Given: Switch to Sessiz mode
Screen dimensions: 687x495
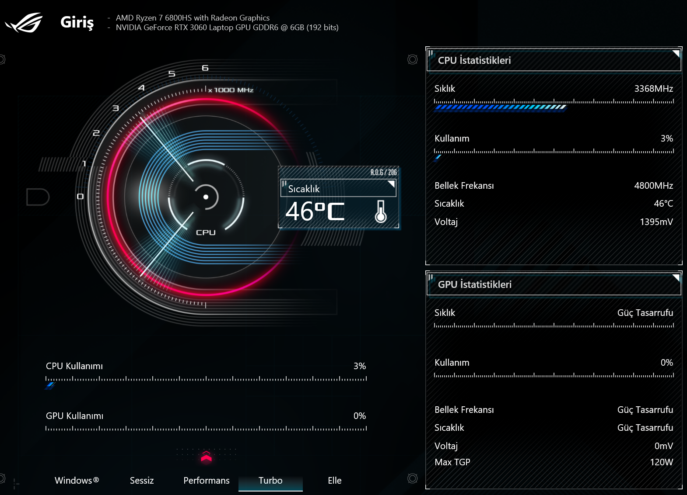Looking at the screenshot, I should click(x=142, y=481).
